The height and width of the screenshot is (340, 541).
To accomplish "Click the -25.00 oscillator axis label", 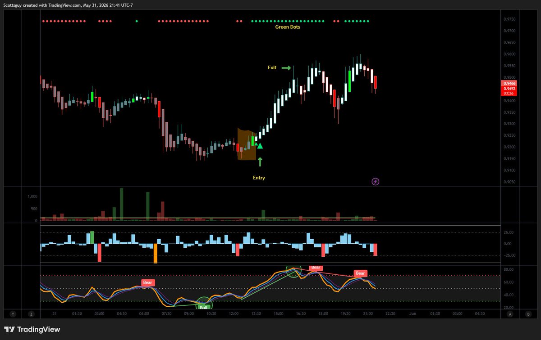I will coord(510,255).
